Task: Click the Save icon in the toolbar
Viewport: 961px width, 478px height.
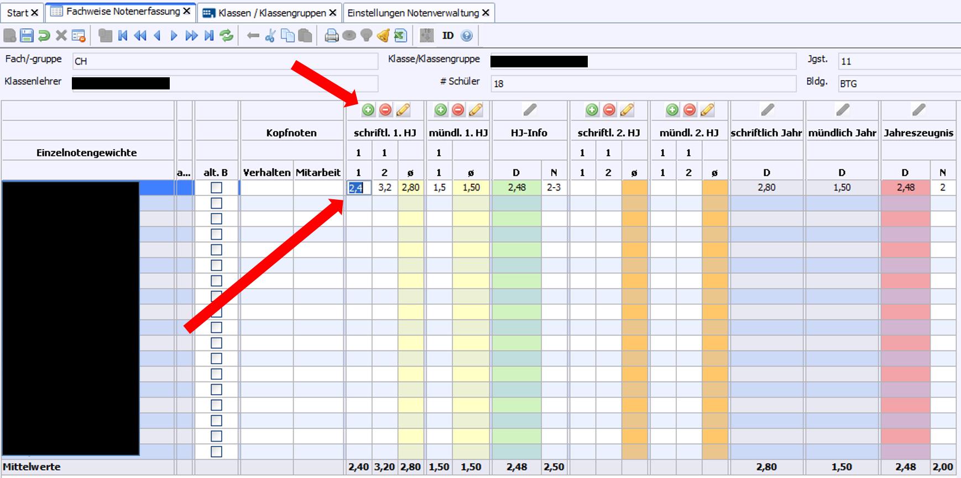Action: 27,36
